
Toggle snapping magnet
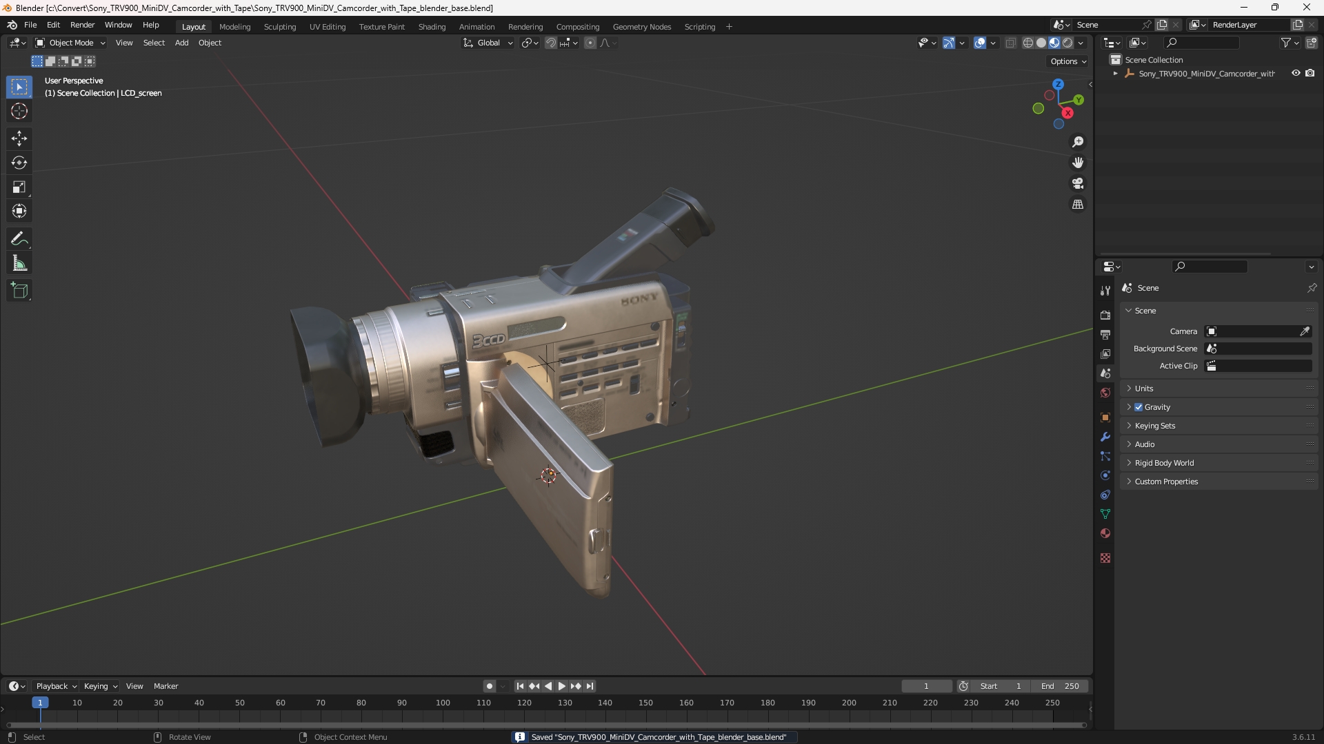551,43
